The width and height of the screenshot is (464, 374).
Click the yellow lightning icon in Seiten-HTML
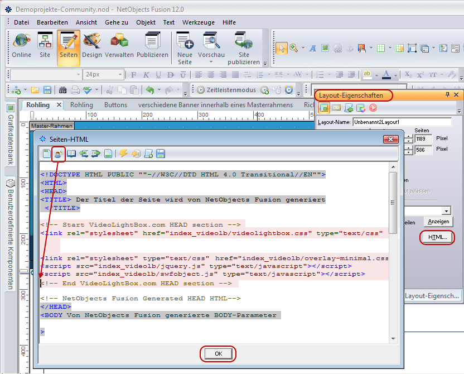point(123,154)
